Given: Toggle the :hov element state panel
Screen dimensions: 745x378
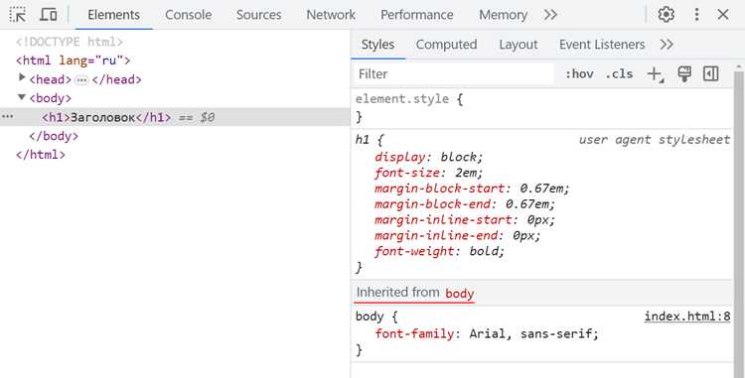Looking at the screenshot, I should click(579, 74).
